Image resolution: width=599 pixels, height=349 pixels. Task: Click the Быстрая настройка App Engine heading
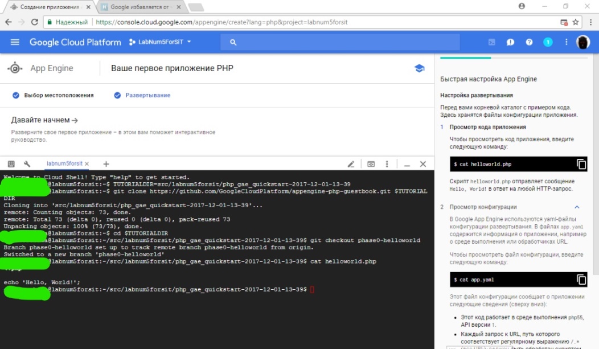[488, 79]
